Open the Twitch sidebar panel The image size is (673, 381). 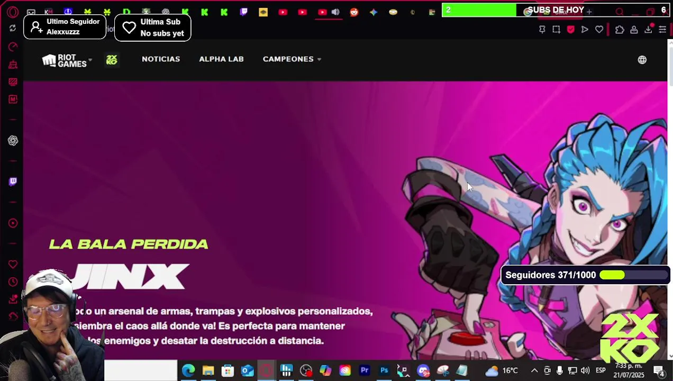(13, 182)
